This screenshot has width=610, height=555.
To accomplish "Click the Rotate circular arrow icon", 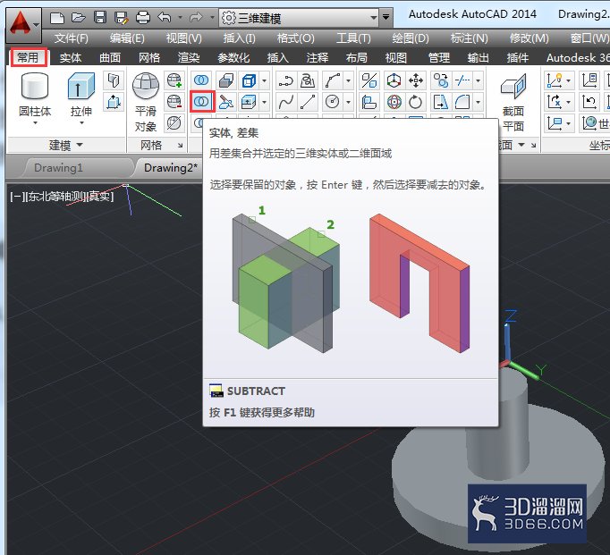I will (416, 102).
